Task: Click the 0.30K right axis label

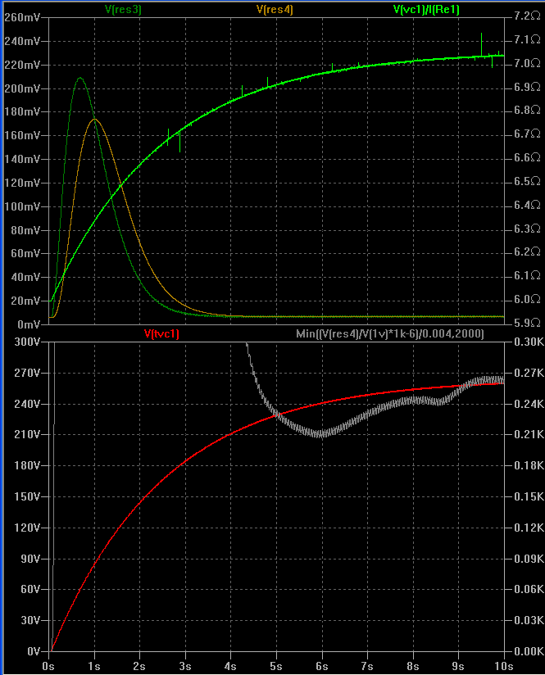Action: [529, 342]
